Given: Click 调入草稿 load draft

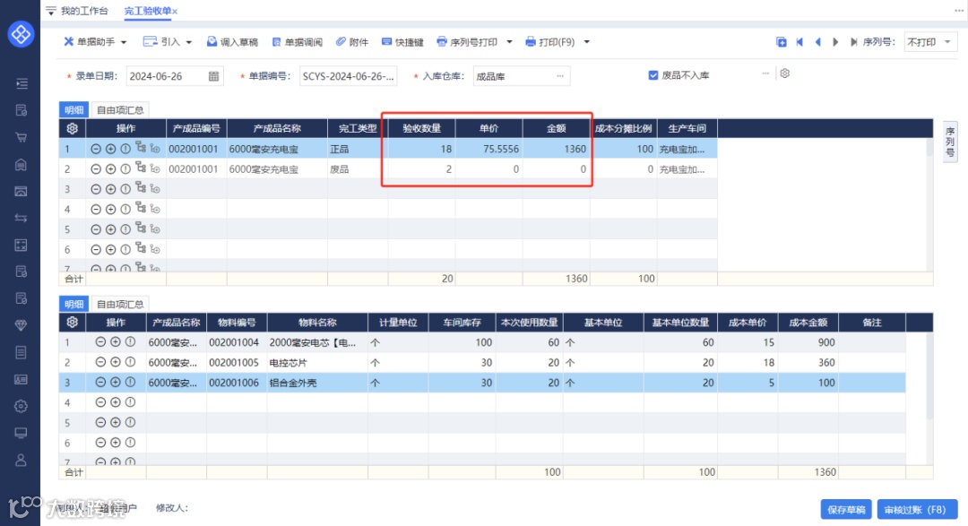Looking at the screenshot, I should coord(232,42).
